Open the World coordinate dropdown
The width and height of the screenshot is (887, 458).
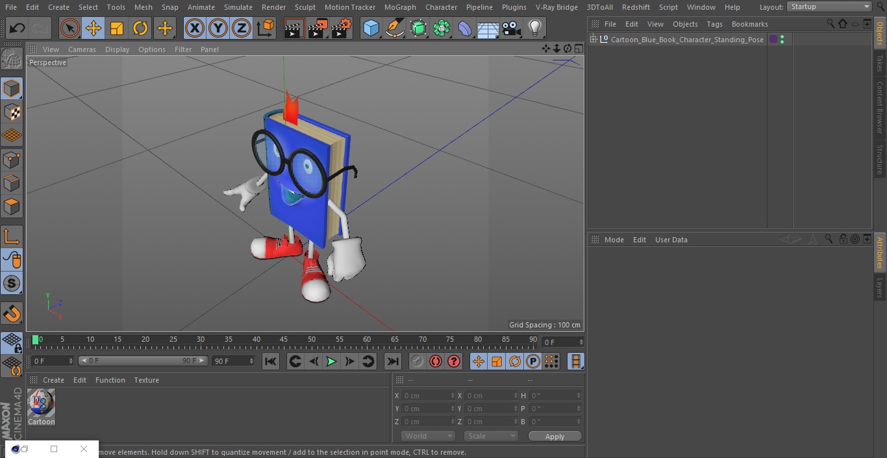[427, 436]
